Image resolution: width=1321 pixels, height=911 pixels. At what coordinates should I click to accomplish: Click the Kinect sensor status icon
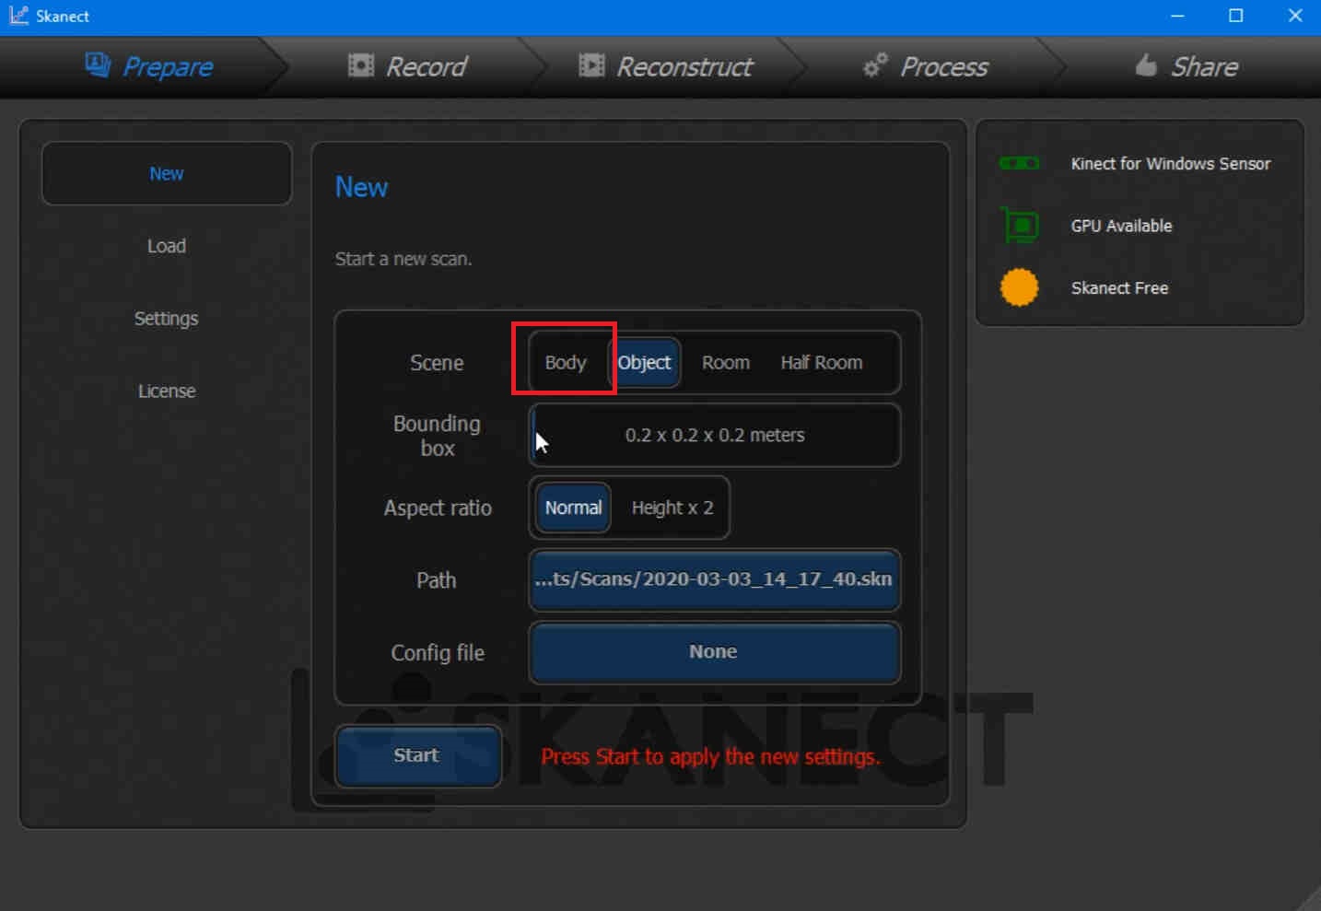1019,163
